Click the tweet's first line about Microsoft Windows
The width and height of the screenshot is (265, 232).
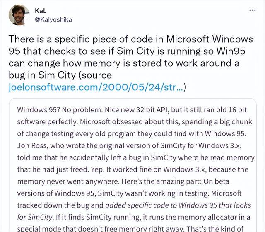click(131, 39)
